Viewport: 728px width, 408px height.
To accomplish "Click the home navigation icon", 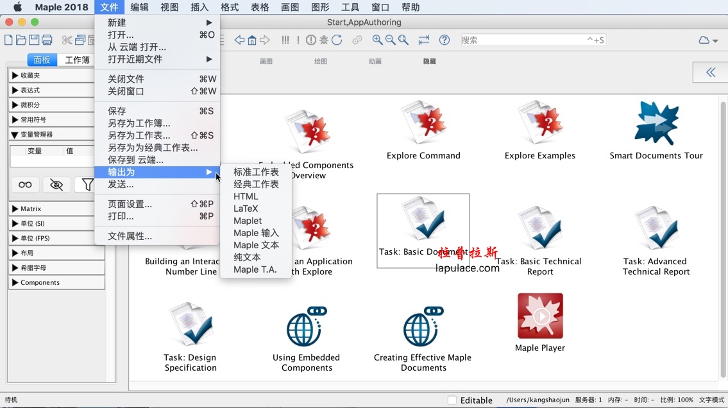I will tap(253, 39).
